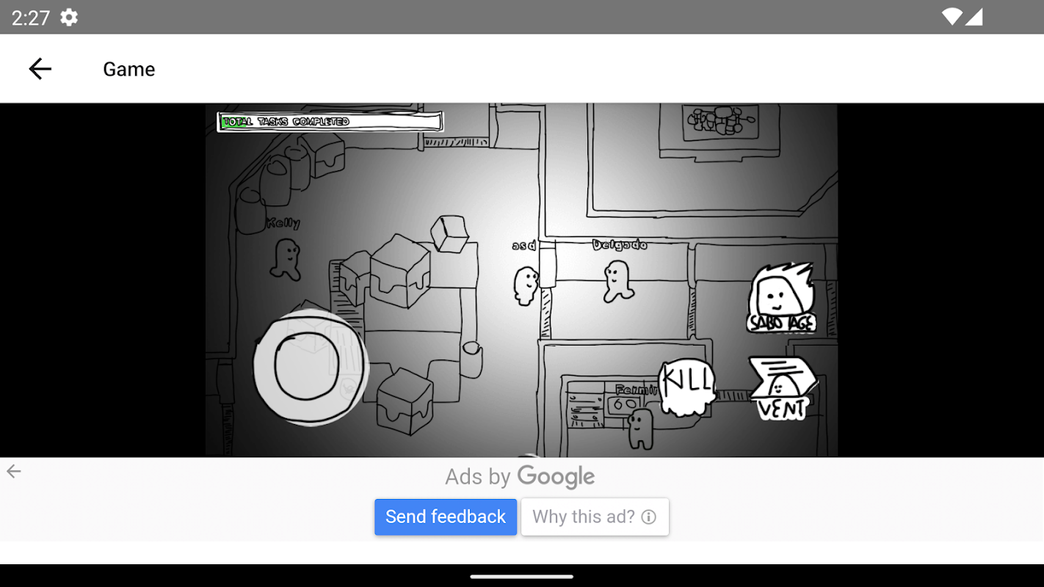This screenshot has height=587, width=1044.
Task: Tap the Sabotage action icon
Action: 782,297
